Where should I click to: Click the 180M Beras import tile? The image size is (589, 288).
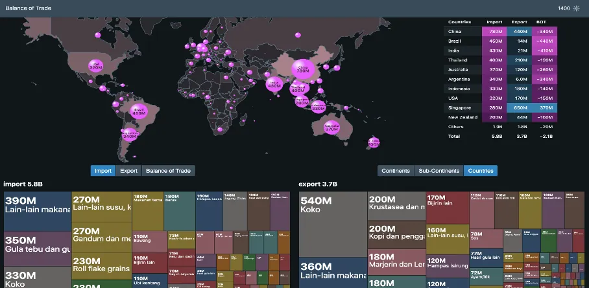179,211
